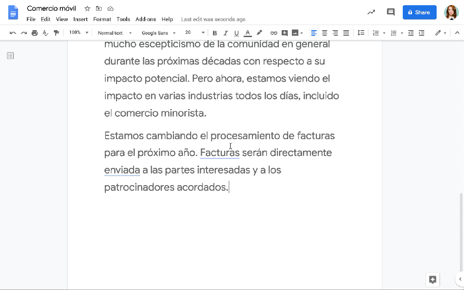
Task: Open the Insert menu
Action: click(x=80, y=19)
